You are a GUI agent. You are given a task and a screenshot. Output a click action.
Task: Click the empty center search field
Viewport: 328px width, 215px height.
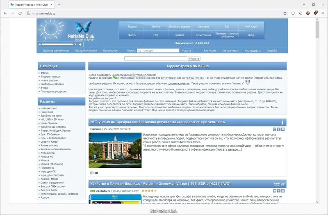coord(156,58)
